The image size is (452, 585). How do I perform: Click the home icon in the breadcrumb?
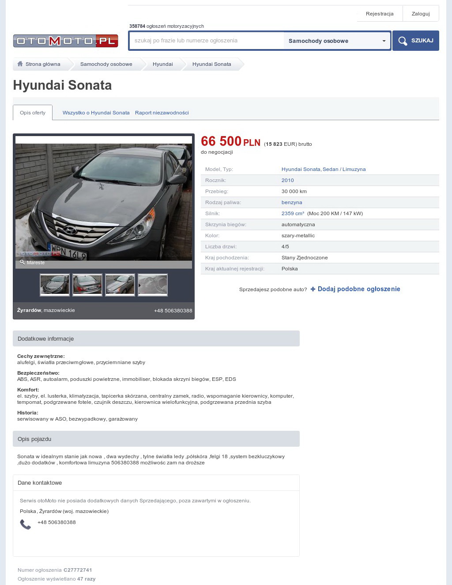pyautogui.click(x=20, y=64)
